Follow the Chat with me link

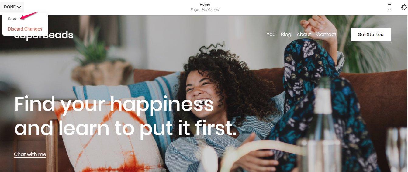click(30, 154)
